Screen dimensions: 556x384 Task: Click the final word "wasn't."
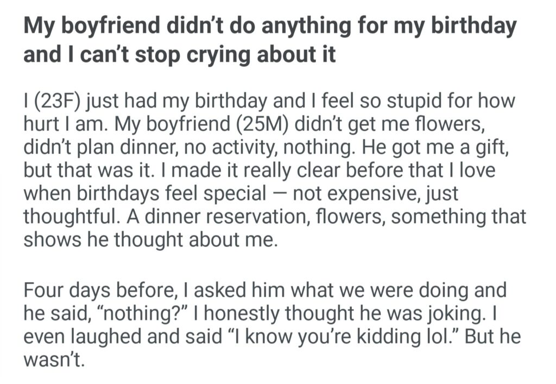coord(54,360)
